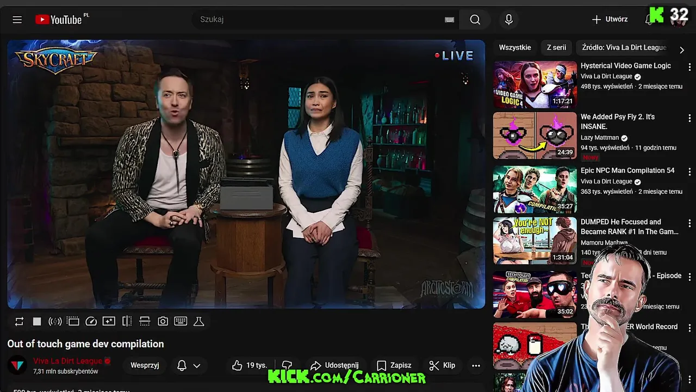Save the video using Zapisz
The width and height of the screenshot is (696, 392).
[x=394, y=365]
